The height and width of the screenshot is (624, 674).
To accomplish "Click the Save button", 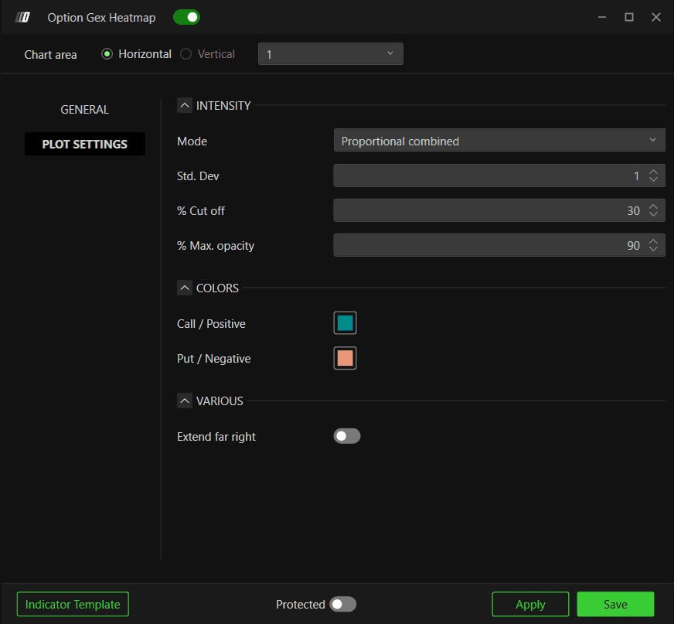I will 615,604.
